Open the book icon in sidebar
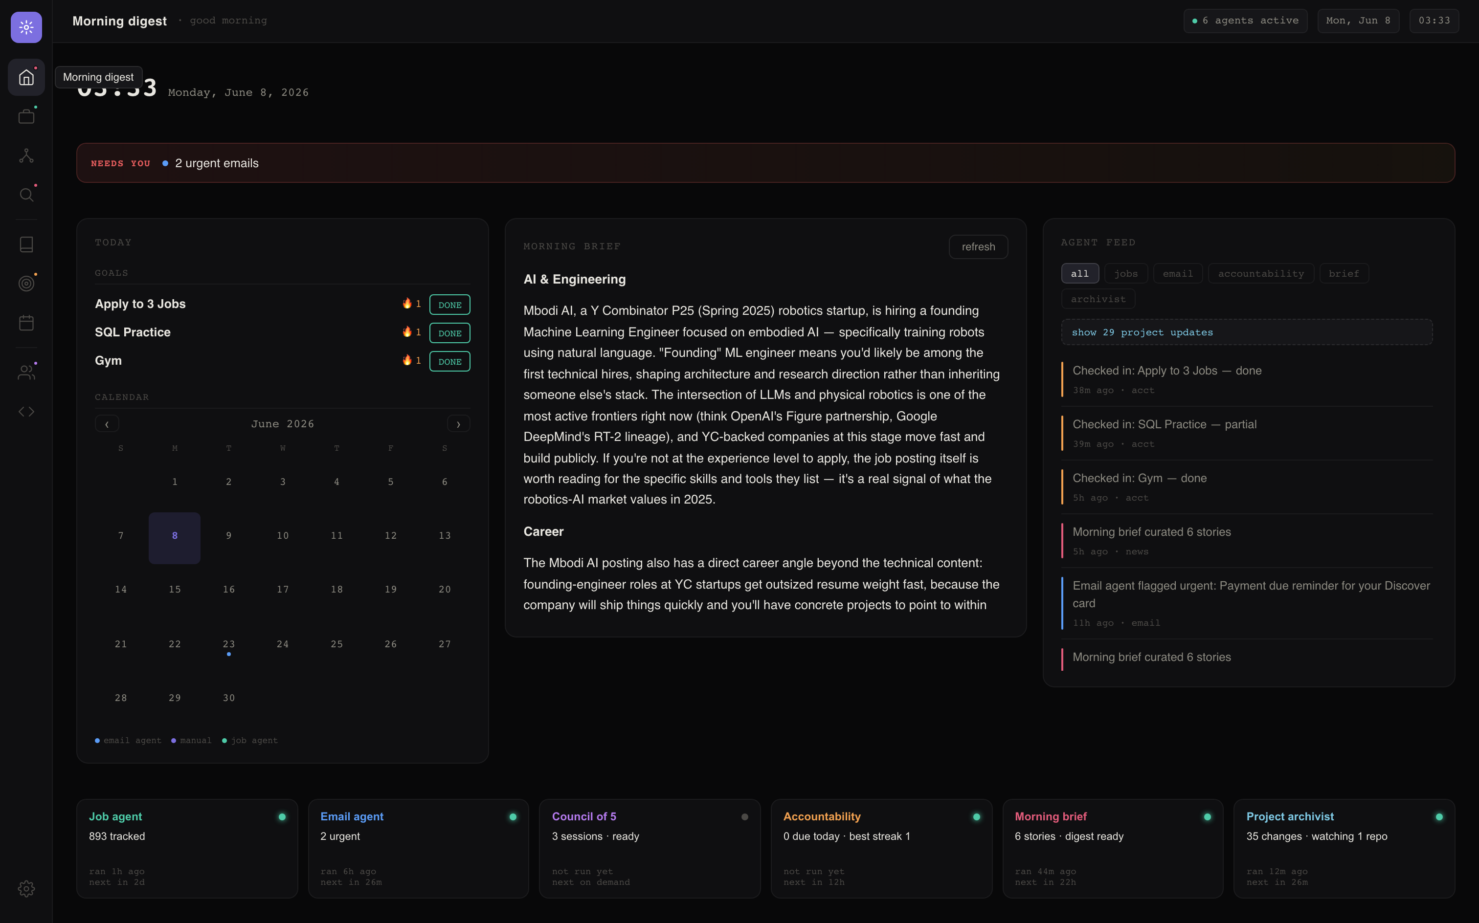Image resolution: width=1479 pixels, height=923 pixels. [26, 244]
